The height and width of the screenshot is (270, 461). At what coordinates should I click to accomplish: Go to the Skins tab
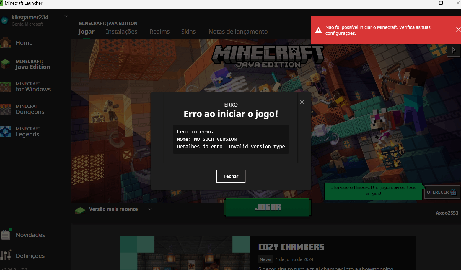[x=188, y=32]
